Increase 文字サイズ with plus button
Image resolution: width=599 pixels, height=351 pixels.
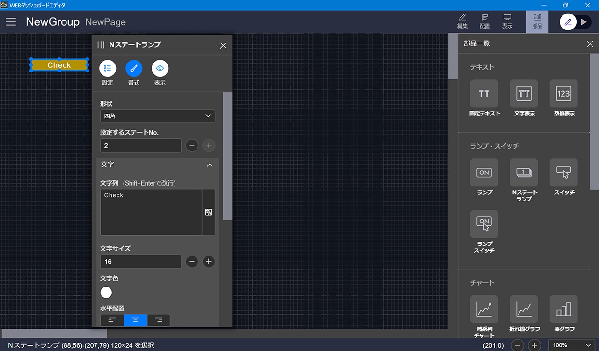(209, 262)
